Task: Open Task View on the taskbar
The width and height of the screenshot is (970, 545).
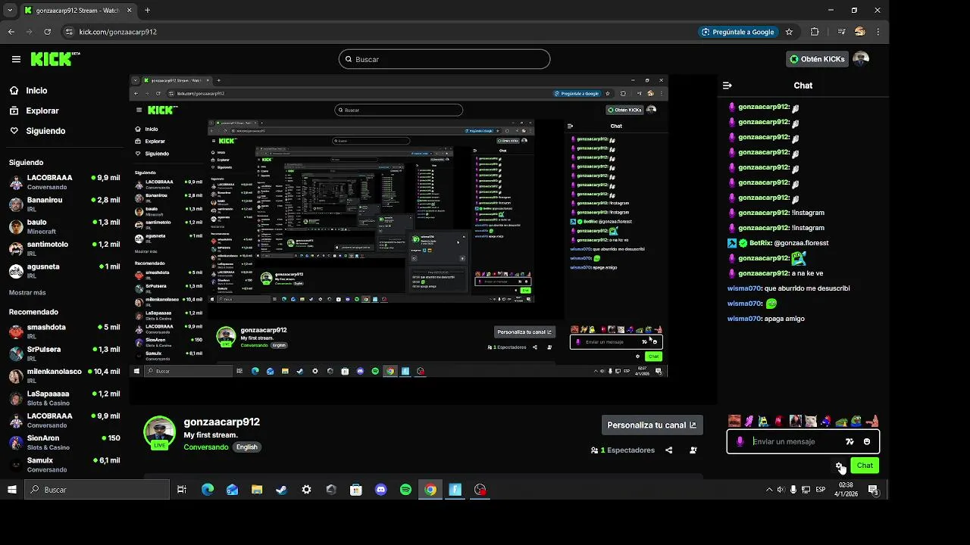Action: tap(182, 490)
